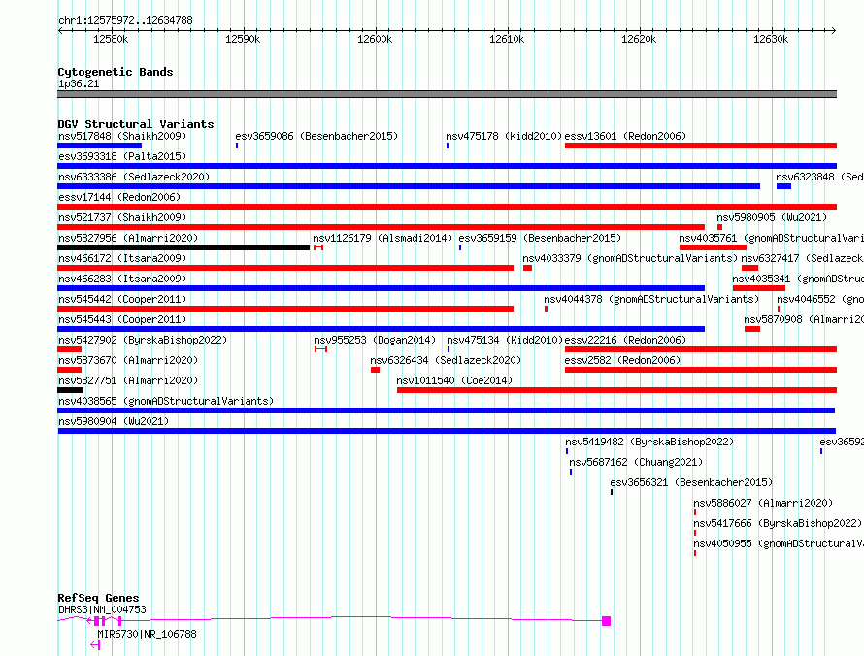This screenshot has height=656, width=864.
Task: Click nsv6326434 (Sedlazeck2020) label
Action: click(446, 360)
